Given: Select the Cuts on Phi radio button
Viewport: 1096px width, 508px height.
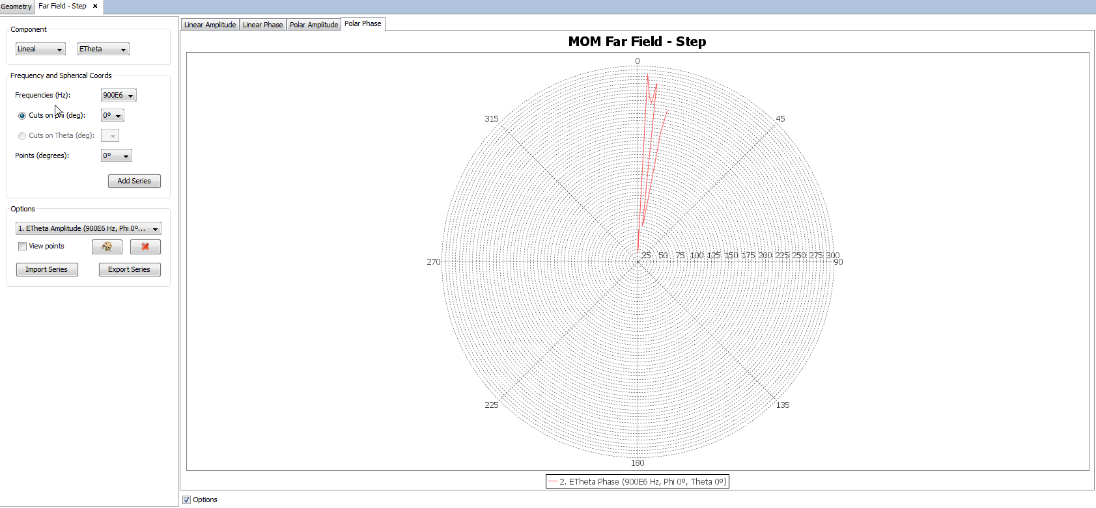Looking at the screenshot, I should (x=22, y=116).
